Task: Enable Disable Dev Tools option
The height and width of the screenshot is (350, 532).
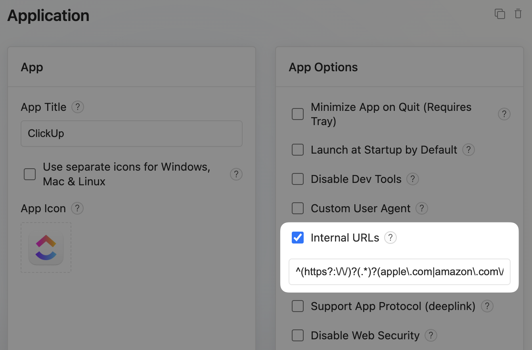Action: click(x=297, y=179)
